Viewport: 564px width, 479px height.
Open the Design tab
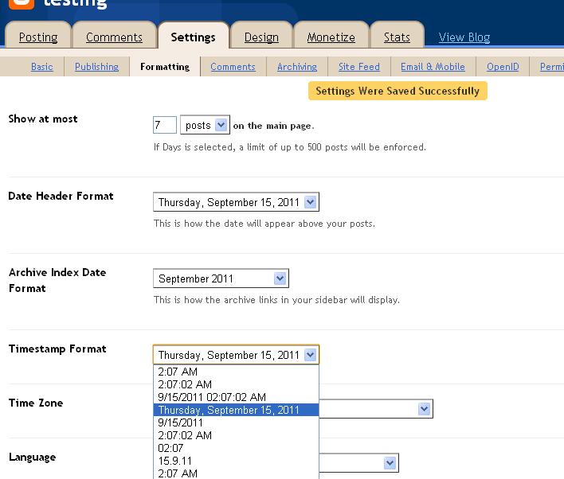pyautogui.click(x=261, y=37)
